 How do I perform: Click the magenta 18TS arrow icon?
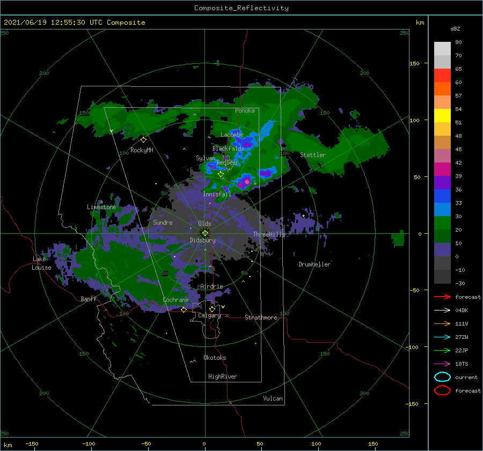[x=442, y=364]
